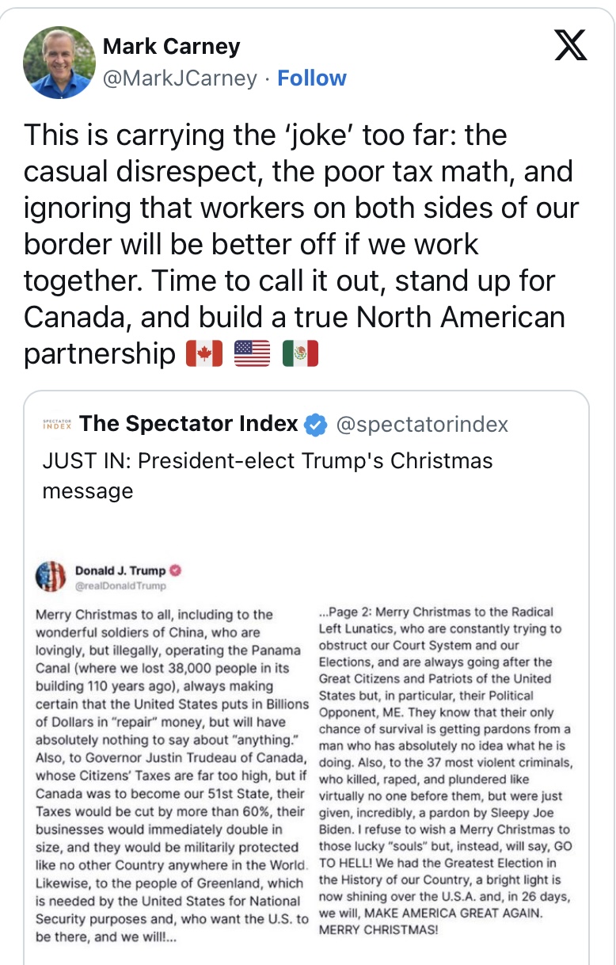Click the Donald J. Trump name
Screen dimensions: 616x965
(120, 570)
